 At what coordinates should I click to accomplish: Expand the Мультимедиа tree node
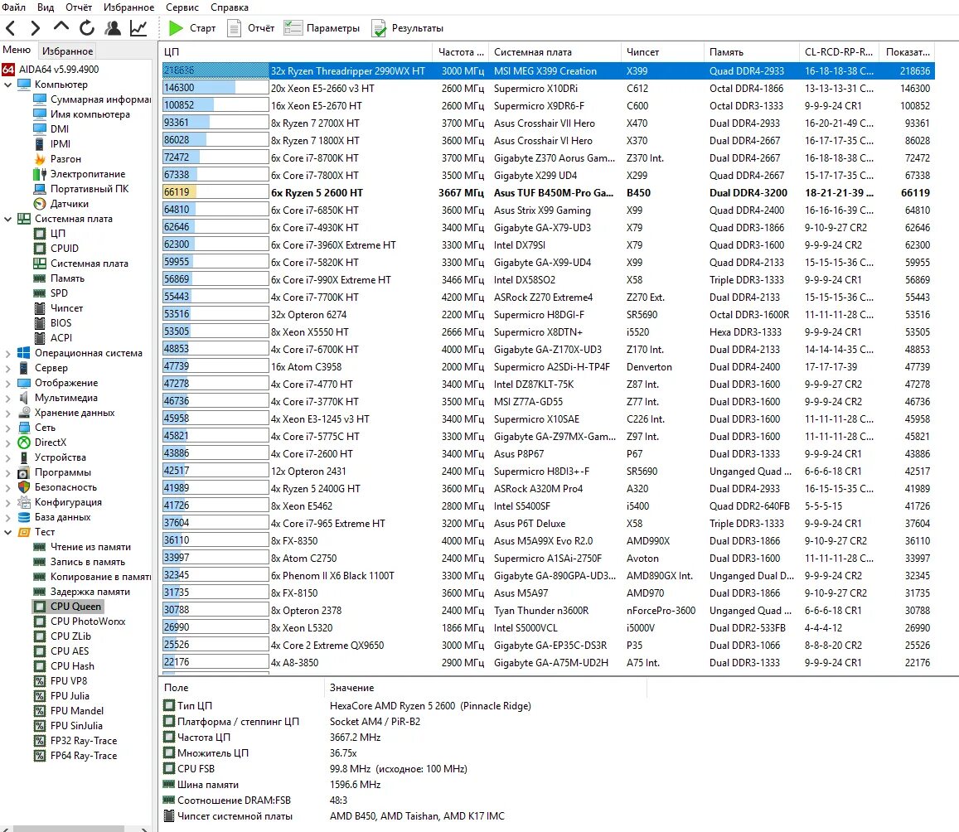8,398
